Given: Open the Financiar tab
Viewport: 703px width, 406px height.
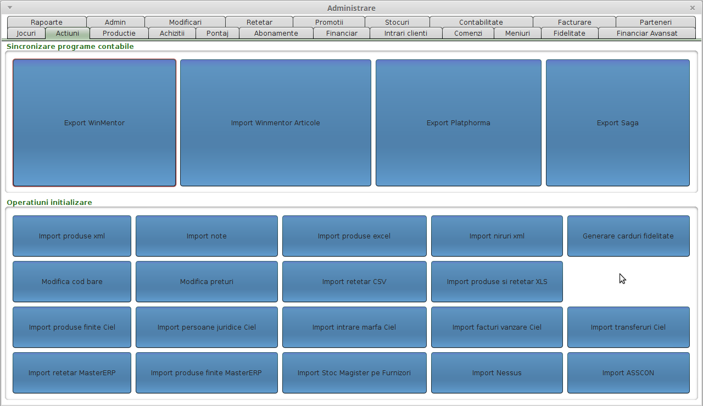Looking at the screenshot, I should click(342, 33).
